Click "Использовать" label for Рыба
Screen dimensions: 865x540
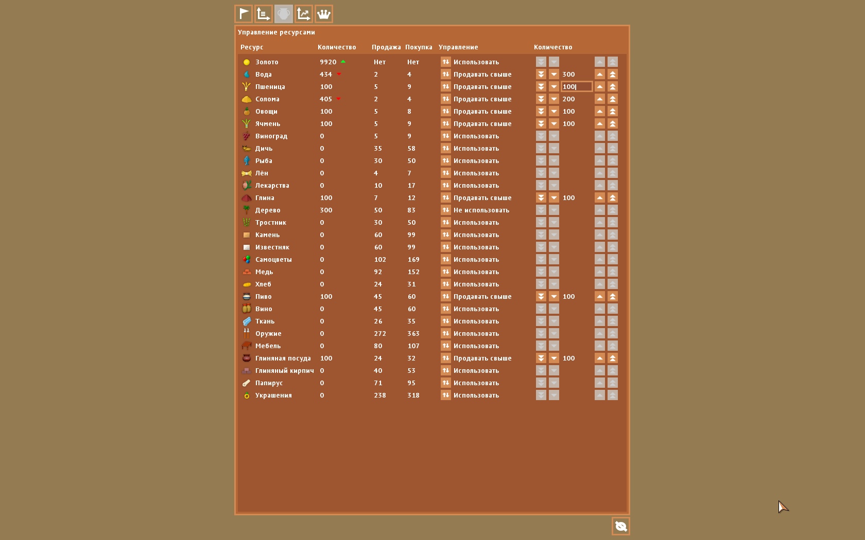tap(476, 160)
